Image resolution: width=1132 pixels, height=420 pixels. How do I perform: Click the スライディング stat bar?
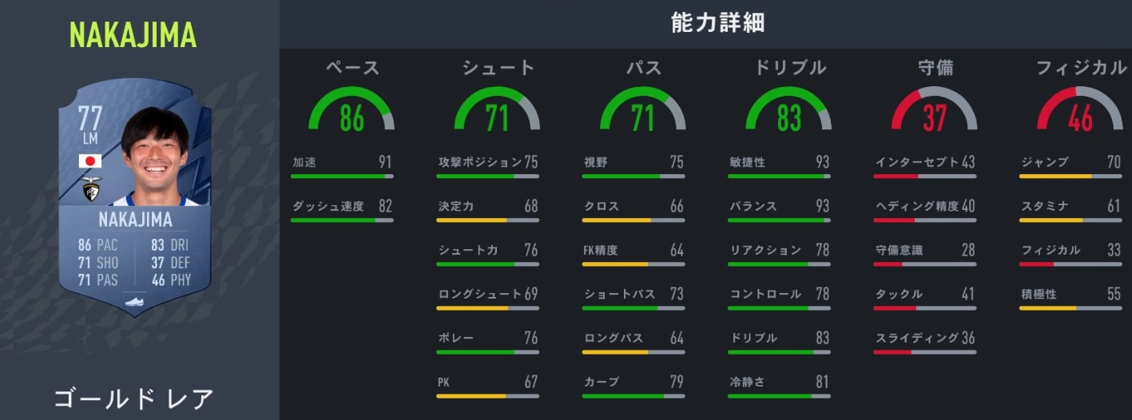(924, 351)
